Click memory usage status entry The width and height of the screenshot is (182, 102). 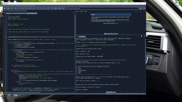point(142,94)
